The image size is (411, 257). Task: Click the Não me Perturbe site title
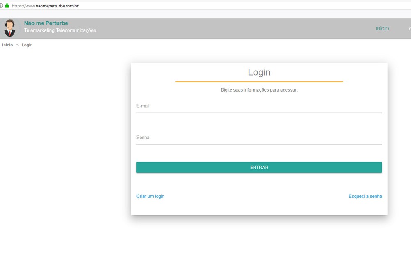tap(46, 23)
